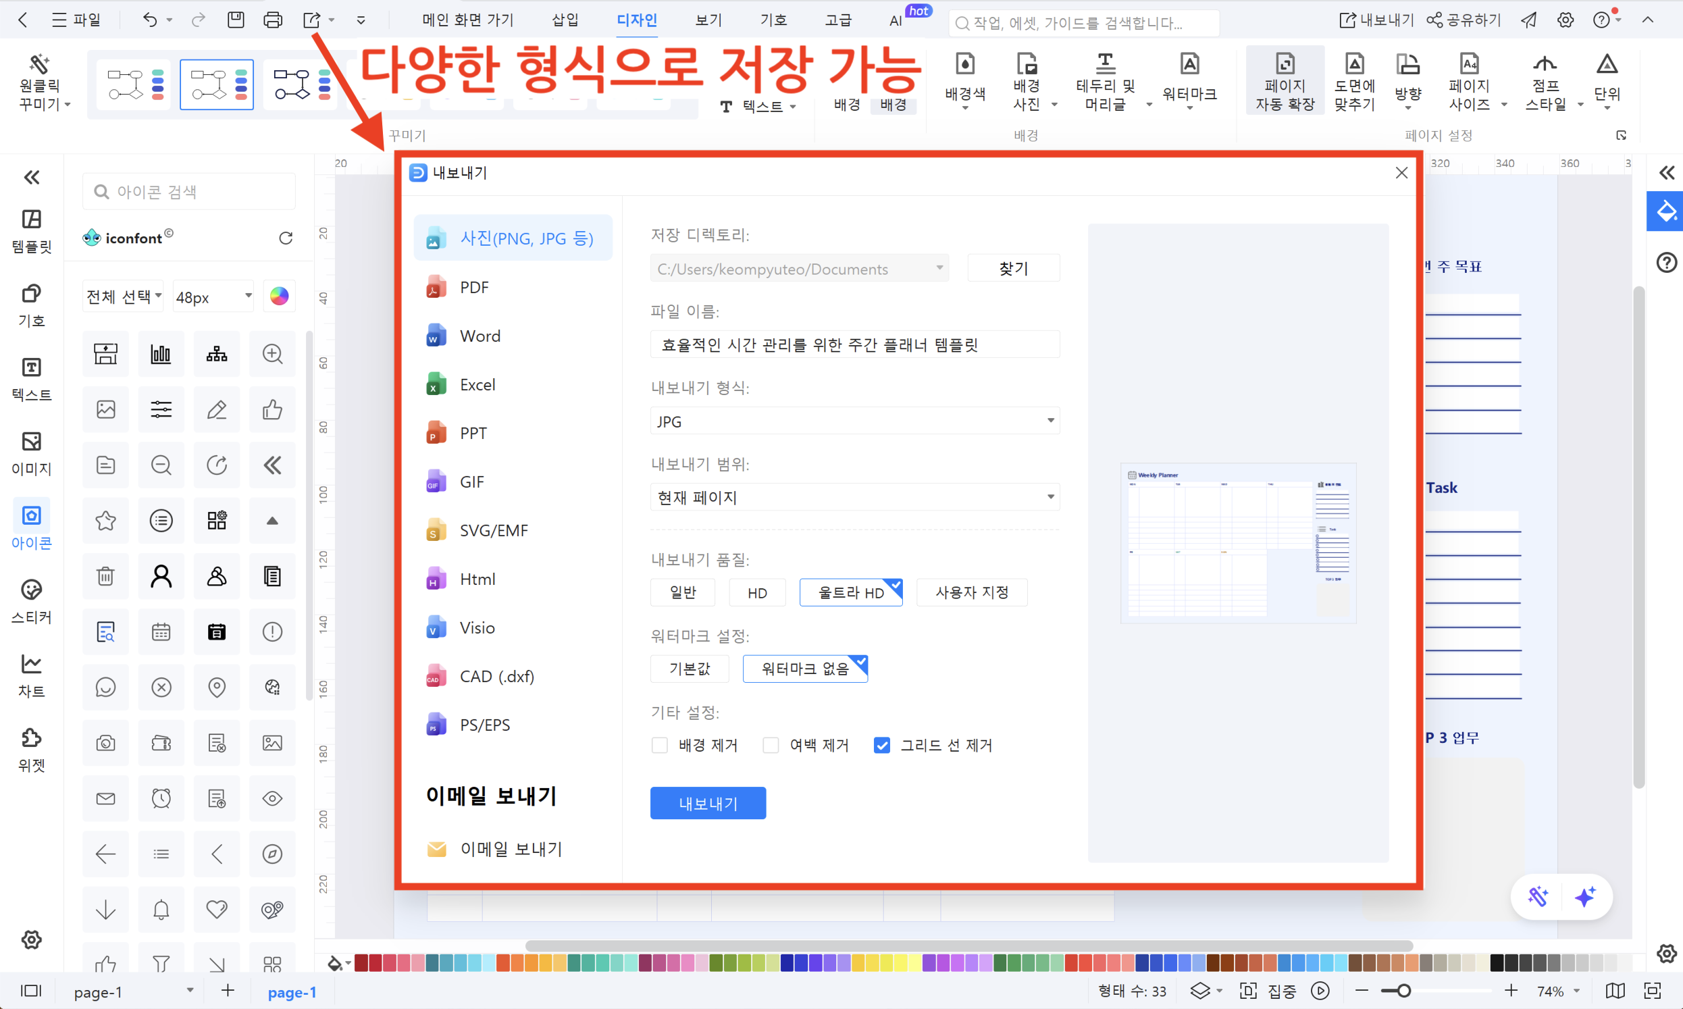Click the blue 내보내기 export button

coord(708,803)
